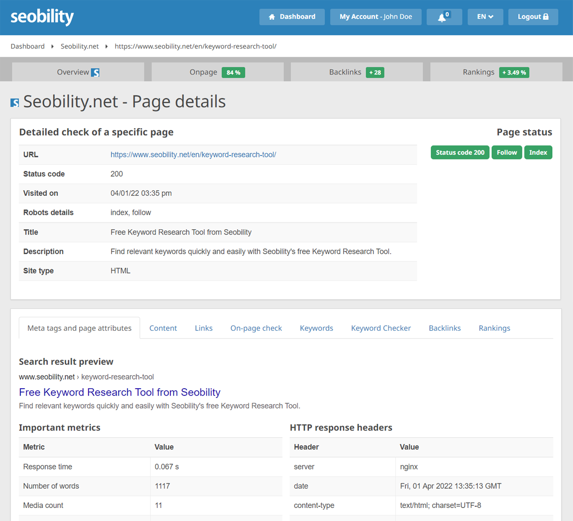Switch to the Content tab
Screen dimensions: 573x521
tap(163, 328)
